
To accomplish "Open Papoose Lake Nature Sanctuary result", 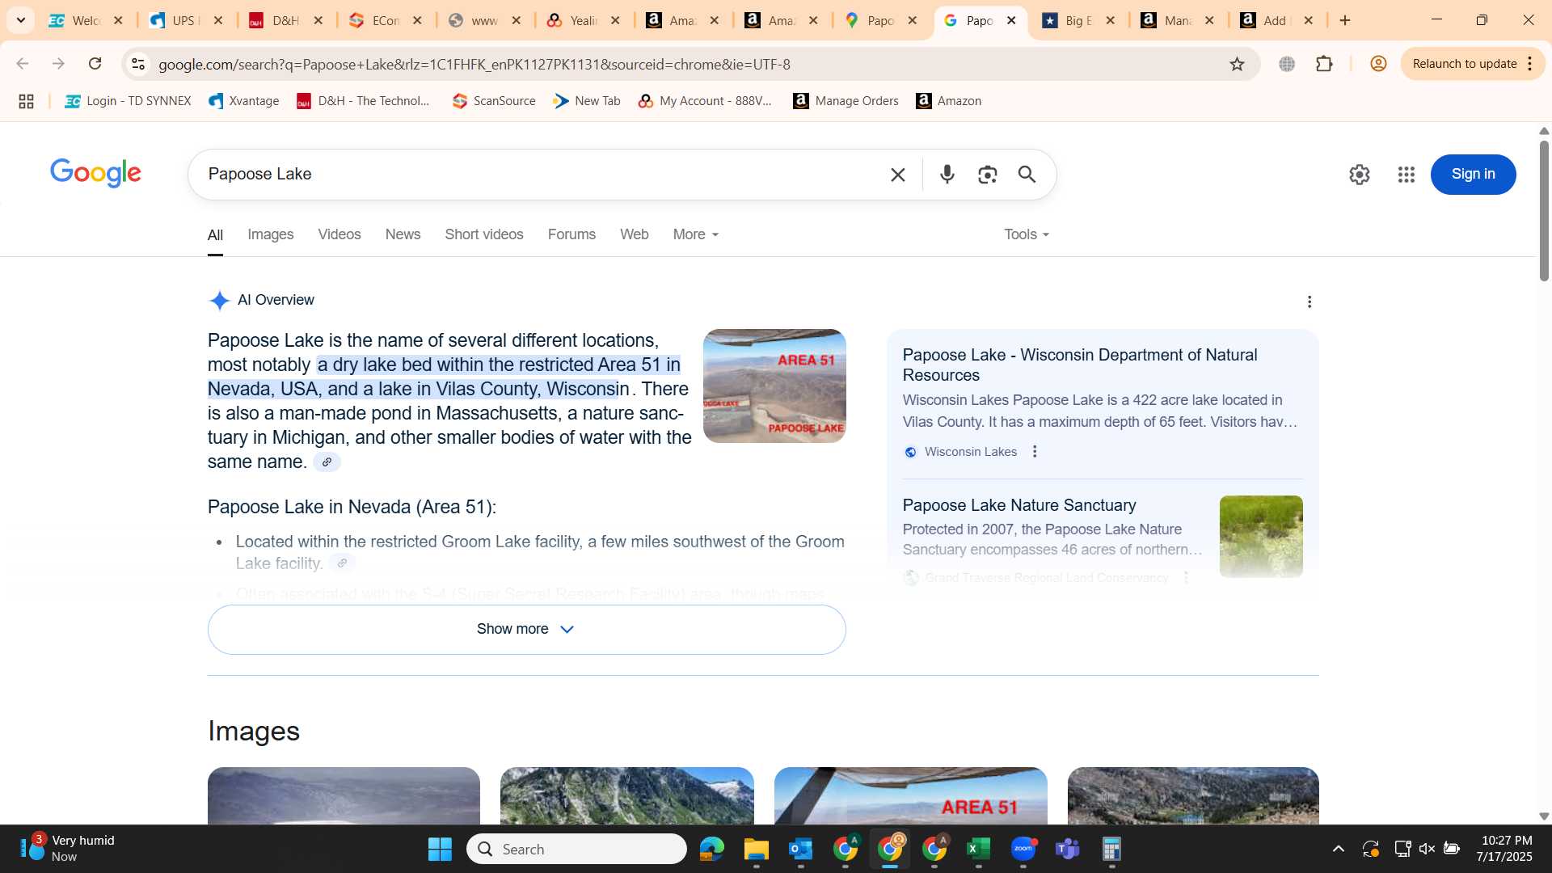I will (x=1018, y=505).
